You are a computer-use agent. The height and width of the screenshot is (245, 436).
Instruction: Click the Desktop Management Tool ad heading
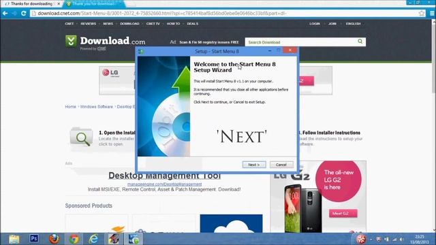[164, 176]
